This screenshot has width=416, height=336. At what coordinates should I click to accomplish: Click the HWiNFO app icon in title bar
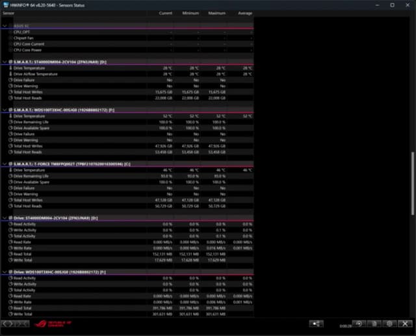[x=6, y=5]
